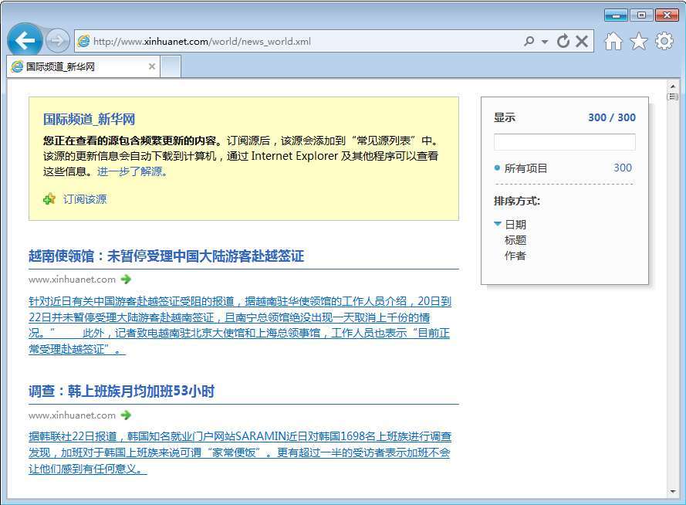686x505 pixels.
Task: Open the Home page icon
Action: pos(613,41)
